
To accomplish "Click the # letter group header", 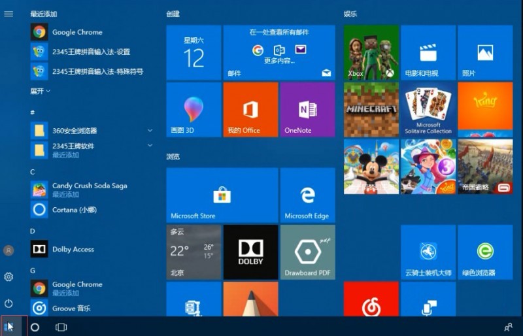I will 32,112.
